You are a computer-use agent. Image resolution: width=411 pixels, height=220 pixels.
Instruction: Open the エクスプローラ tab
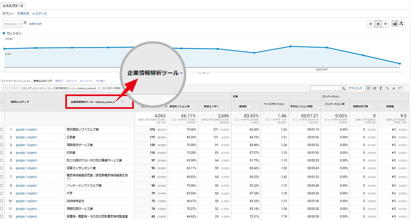click(13, 6)
